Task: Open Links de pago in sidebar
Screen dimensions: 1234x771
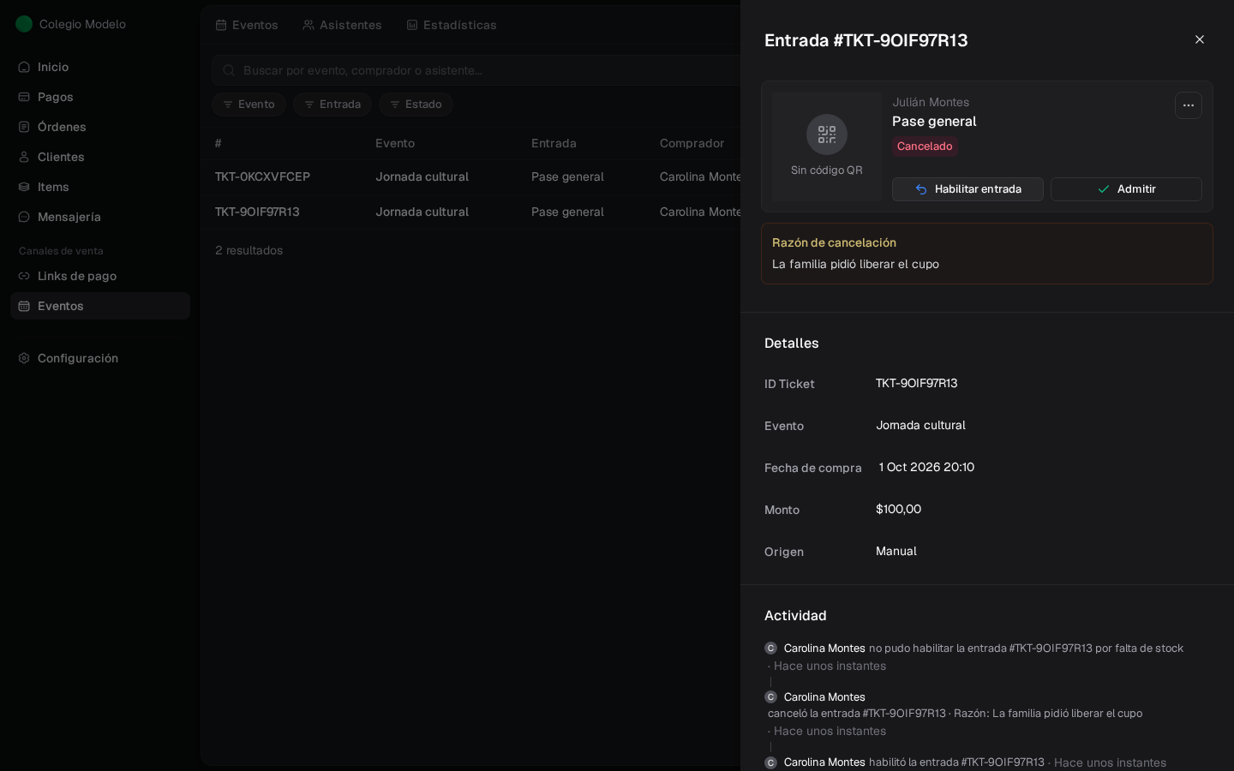Action: click(100, 276)
